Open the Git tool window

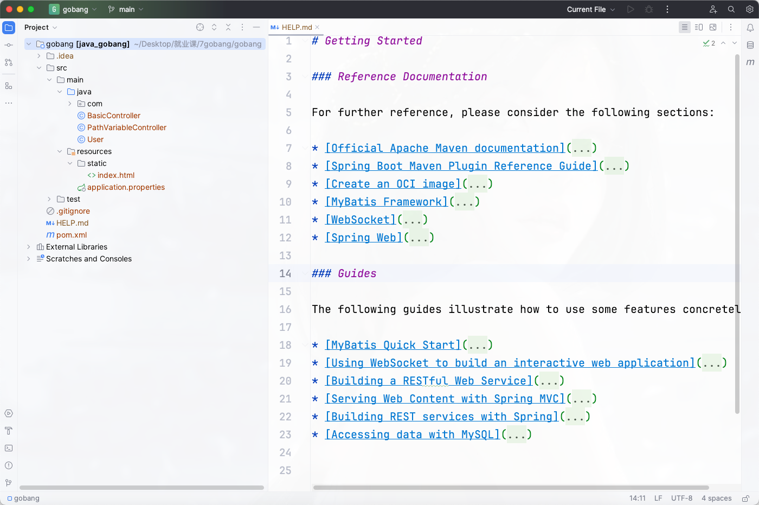pyautogui.click(x=9, y=483)
